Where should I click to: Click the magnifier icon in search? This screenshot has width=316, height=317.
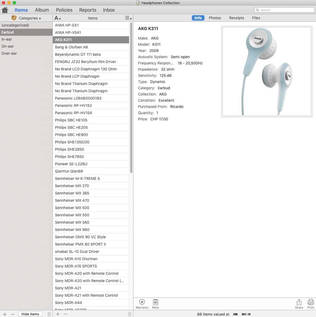(257, 10)
